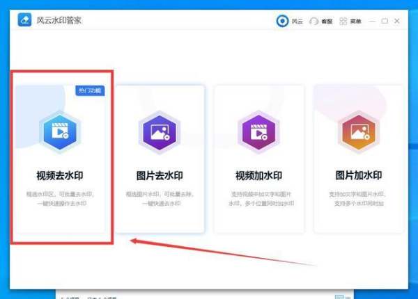
Task: Open 客服 customer service label
Action: [326, 22]
